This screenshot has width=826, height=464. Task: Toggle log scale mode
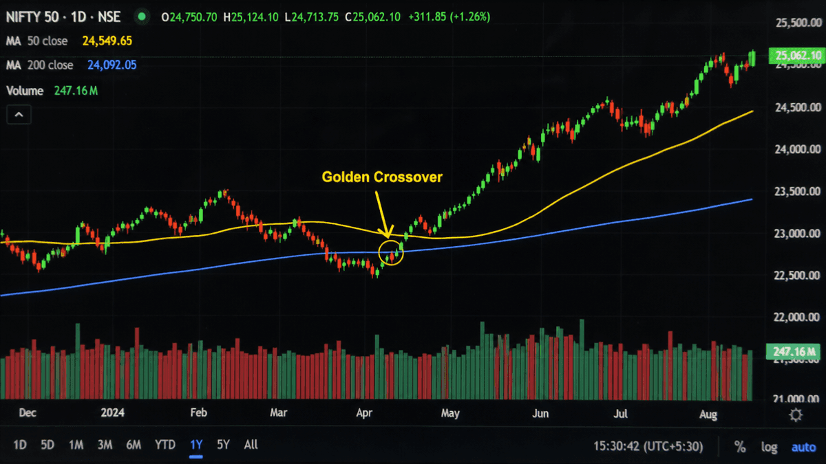[x=769, y=447]
